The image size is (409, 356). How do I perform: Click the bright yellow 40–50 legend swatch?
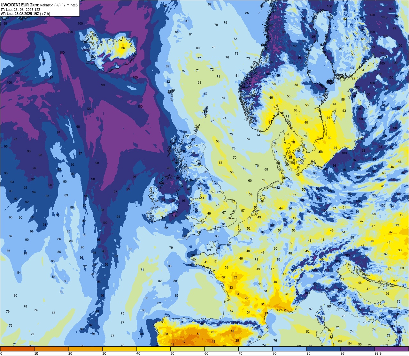point(153,349)
